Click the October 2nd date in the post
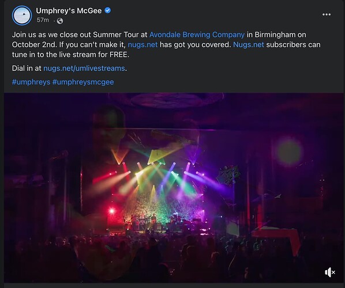This screenshot has height=288, width=345. (34, 44)
